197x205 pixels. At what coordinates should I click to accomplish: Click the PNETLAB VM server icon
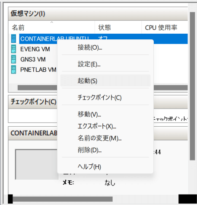pos(13,70)
